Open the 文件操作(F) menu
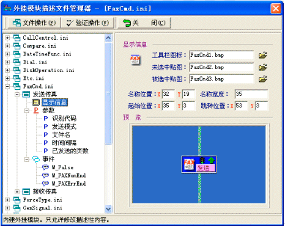Viewport: 285px width, 226px height. point(34,23)
